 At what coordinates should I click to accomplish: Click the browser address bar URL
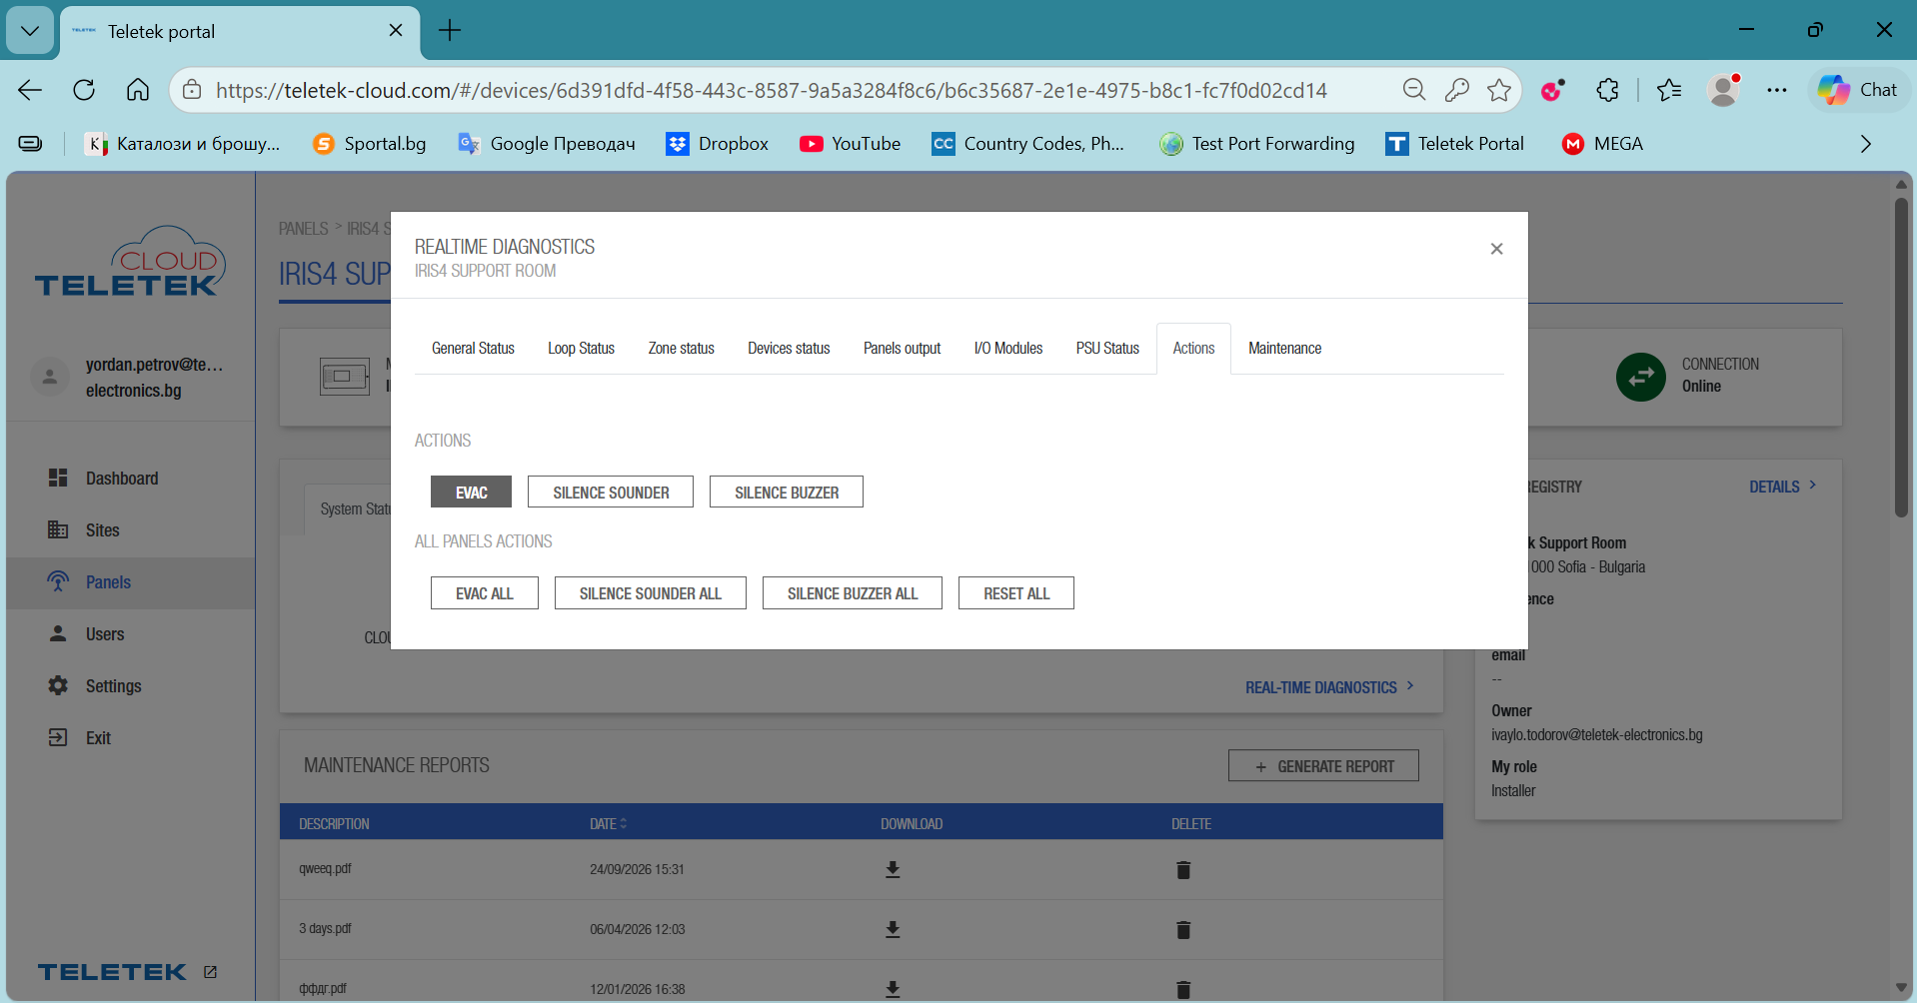click(x=772, y=90)
